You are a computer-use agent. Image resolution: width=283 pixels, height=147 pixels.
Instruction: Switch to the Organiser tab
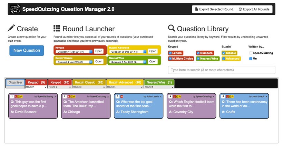(x=15, y=82)
